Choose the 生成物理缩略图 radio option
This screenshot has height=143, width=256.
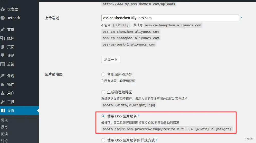coord(103,92)
